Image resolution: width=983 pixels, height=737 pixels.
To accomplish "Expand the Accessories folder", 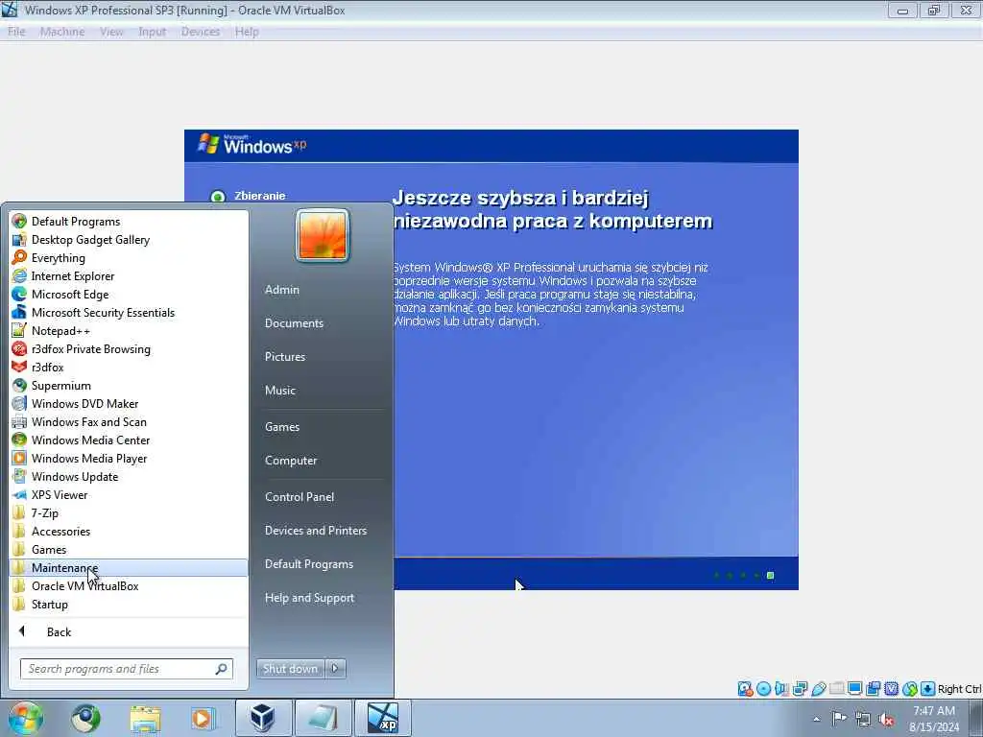I will [x=129, y=531].
